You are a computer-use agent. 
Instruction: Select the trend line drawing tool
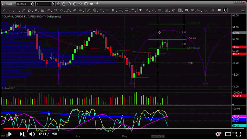(4, 10)
